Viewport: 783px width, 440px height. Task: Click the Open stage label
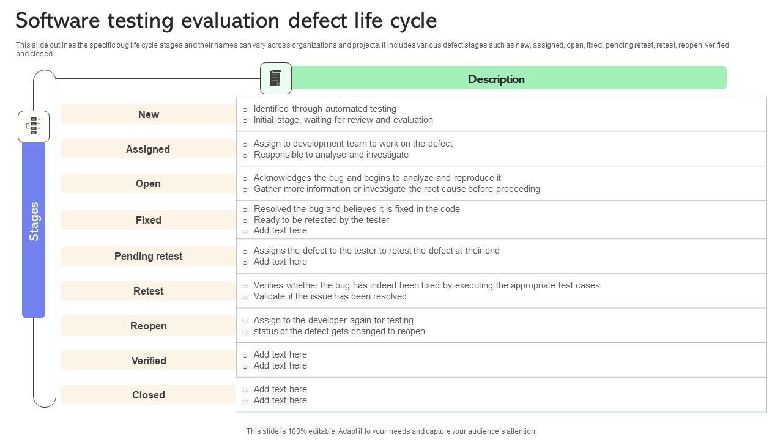[x=148, y=183]
